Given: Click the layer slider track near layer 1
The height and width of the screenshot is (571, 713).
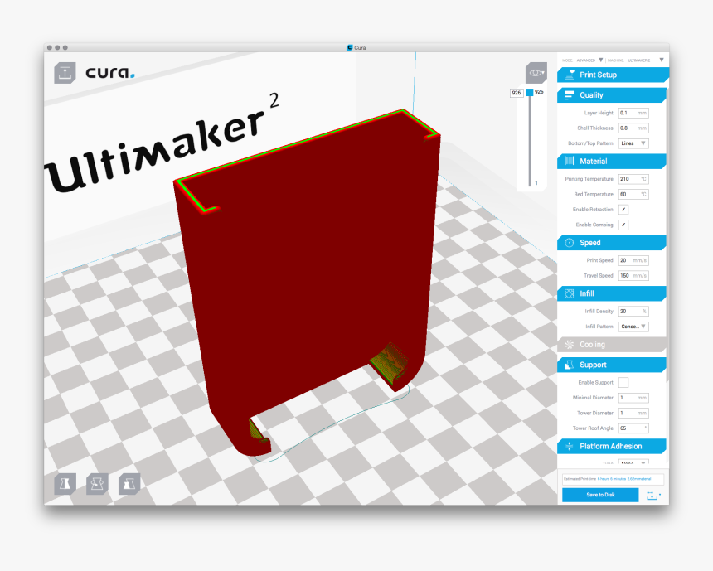Looking at the screenshot, I should click(530, 181).
